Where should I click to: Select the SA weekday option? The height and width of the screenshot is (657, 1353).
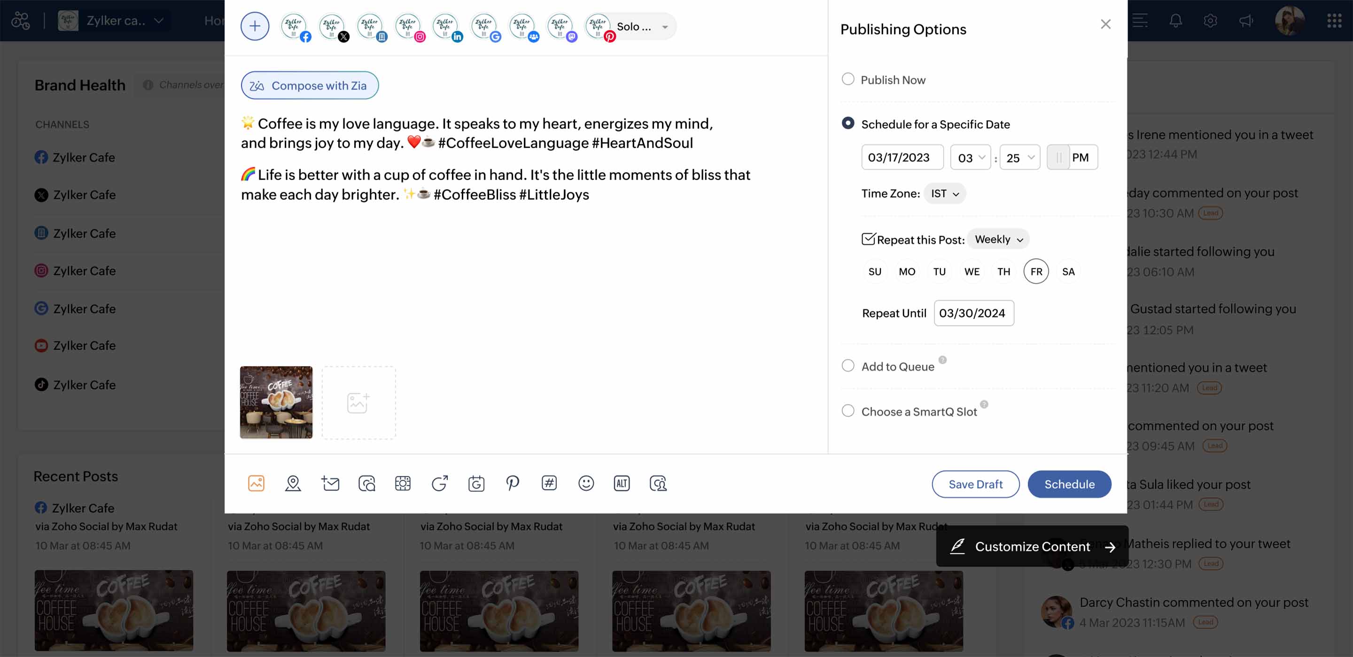pyautogui.click(x=1068, y=271)
